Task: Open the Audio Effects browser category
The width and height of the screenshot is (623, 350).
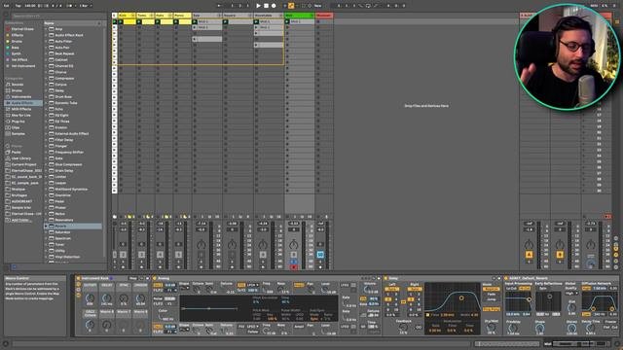Action: click(22, 103)
